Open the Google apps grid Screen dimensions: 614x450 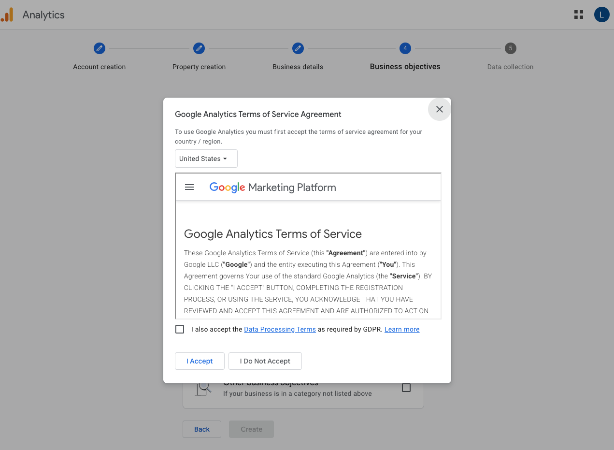[x=578, y=15]
